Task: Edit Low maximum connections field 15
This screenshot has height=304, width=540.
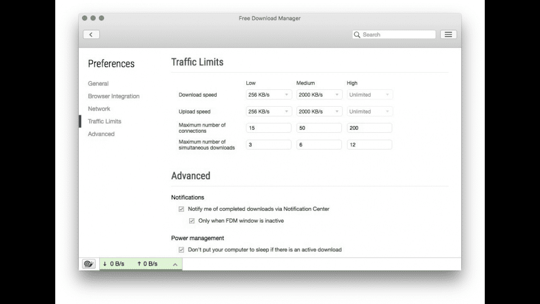Action: tap(269, 128)
